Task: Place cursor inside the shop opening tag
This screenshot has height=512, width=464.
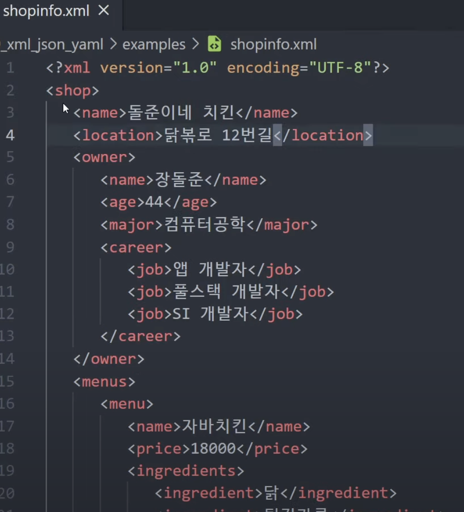Action: (x=74, y=90)
